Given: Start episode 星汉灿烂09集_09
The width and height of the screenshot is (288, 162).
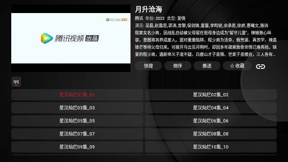Looking at the screenshot, I should (x=77, y=147).
